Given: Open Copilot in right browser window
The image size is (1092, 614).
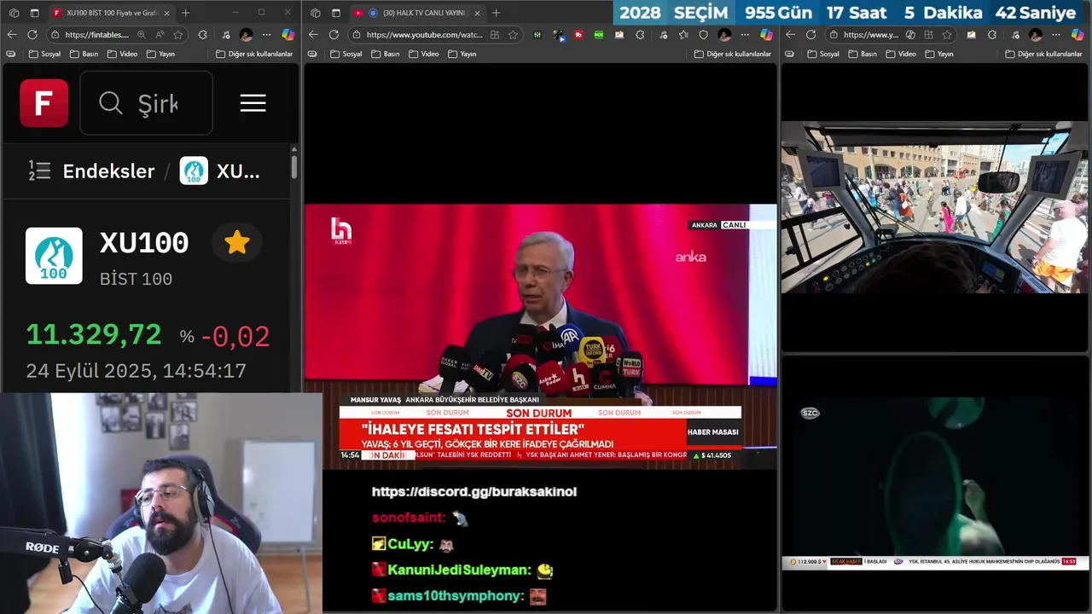Looking at the screenshot, I should [1077, 35].
